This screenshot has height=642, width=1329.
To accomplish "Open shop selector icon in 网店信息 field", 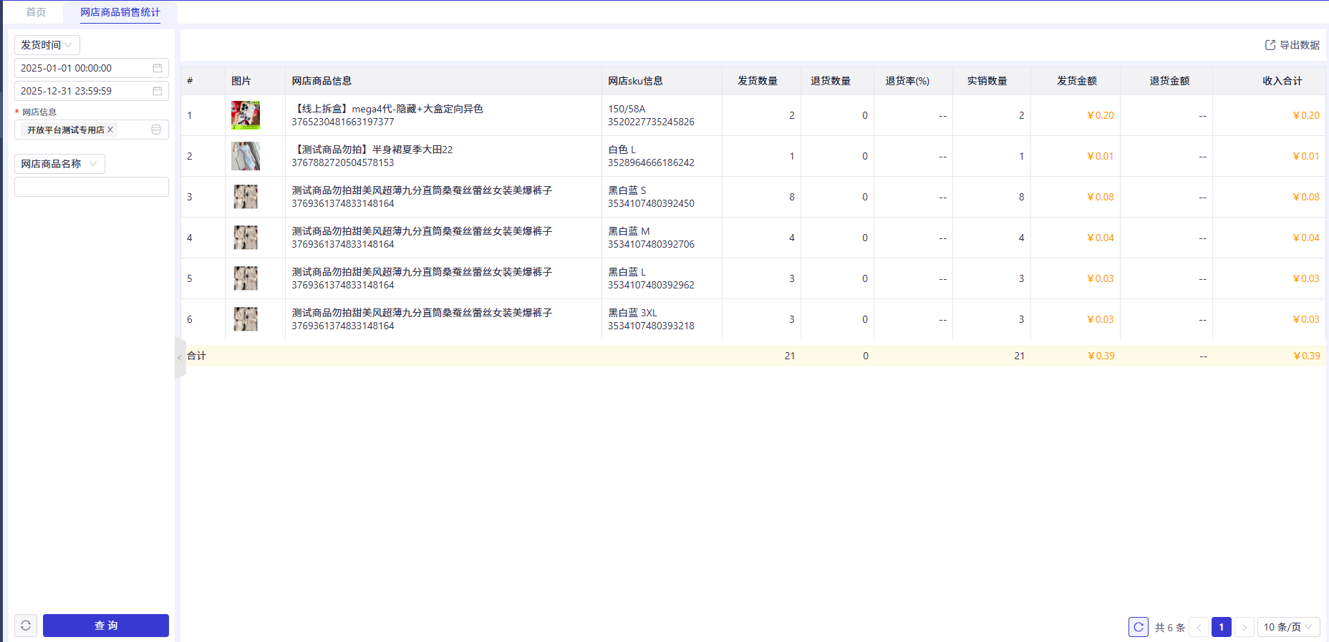I will tap(156, 130).
